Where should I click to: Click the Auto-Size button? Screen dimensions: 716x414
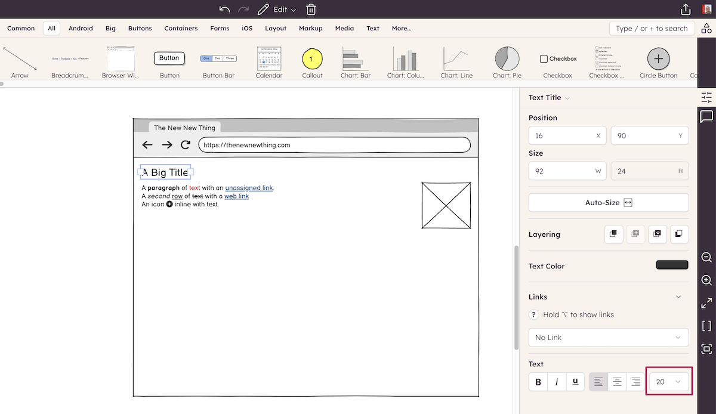608,203
